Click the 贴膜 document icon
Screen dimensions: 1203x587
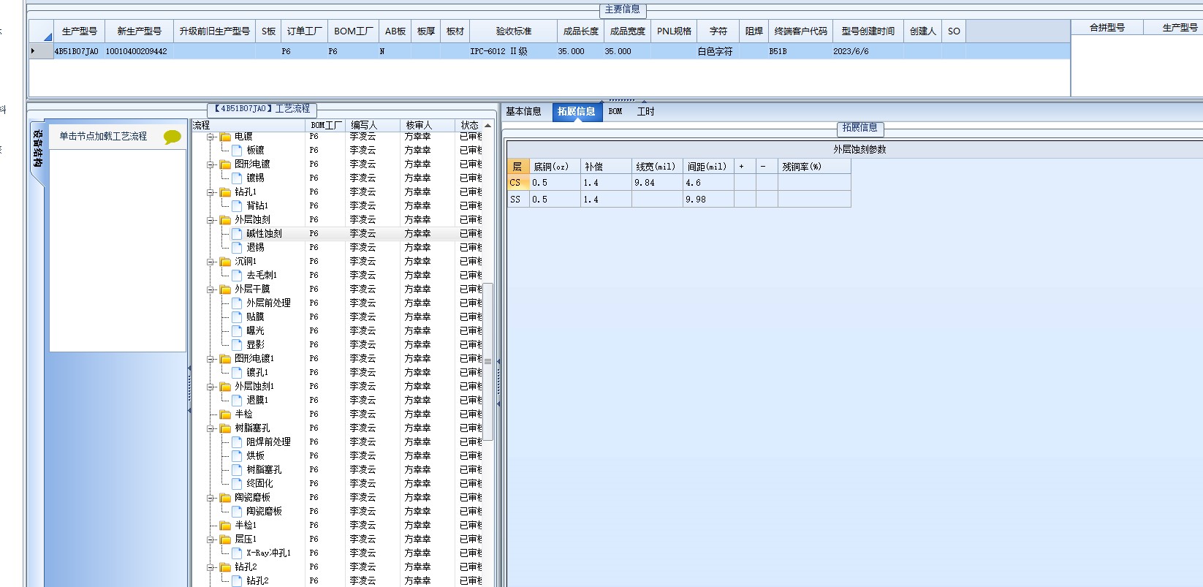[x=237, y=317]
